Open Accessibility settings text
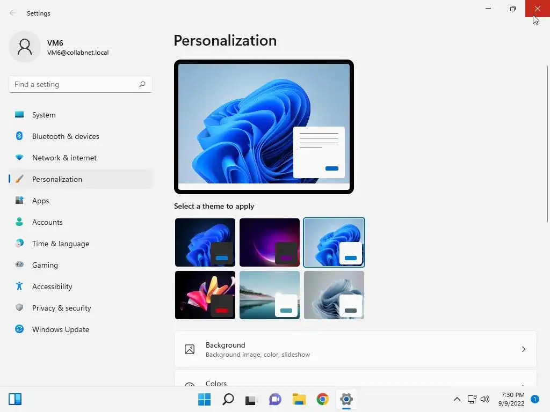550x412 pixels. click(52, 286)
